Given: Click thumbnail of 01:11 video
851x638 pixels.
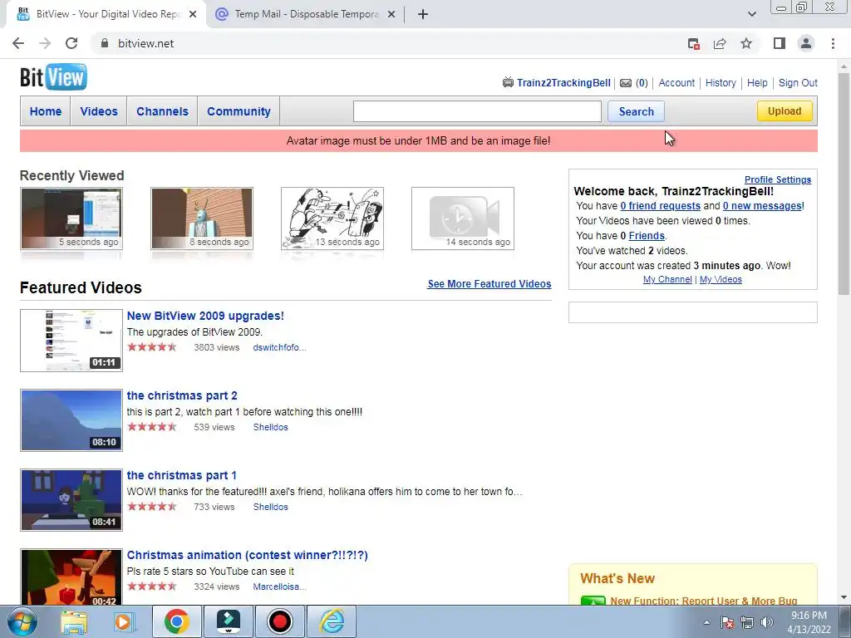Looking at the screenshot, I should click(71, 340).
